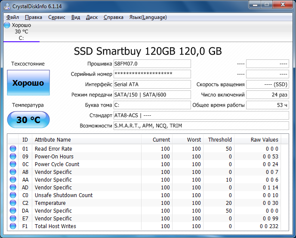Click the SSD Smartbuy 120GB title text

148,51
